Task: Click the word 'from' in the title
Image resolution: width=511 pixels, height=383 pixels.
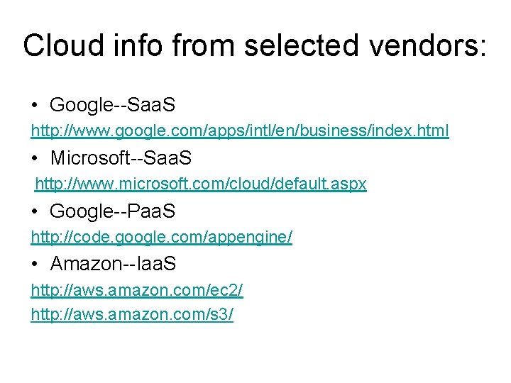Action: [204, 45]
